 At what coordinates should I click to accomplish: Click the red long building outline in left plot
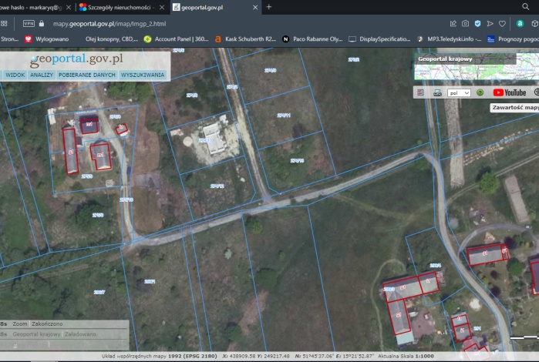pos(70,150)
